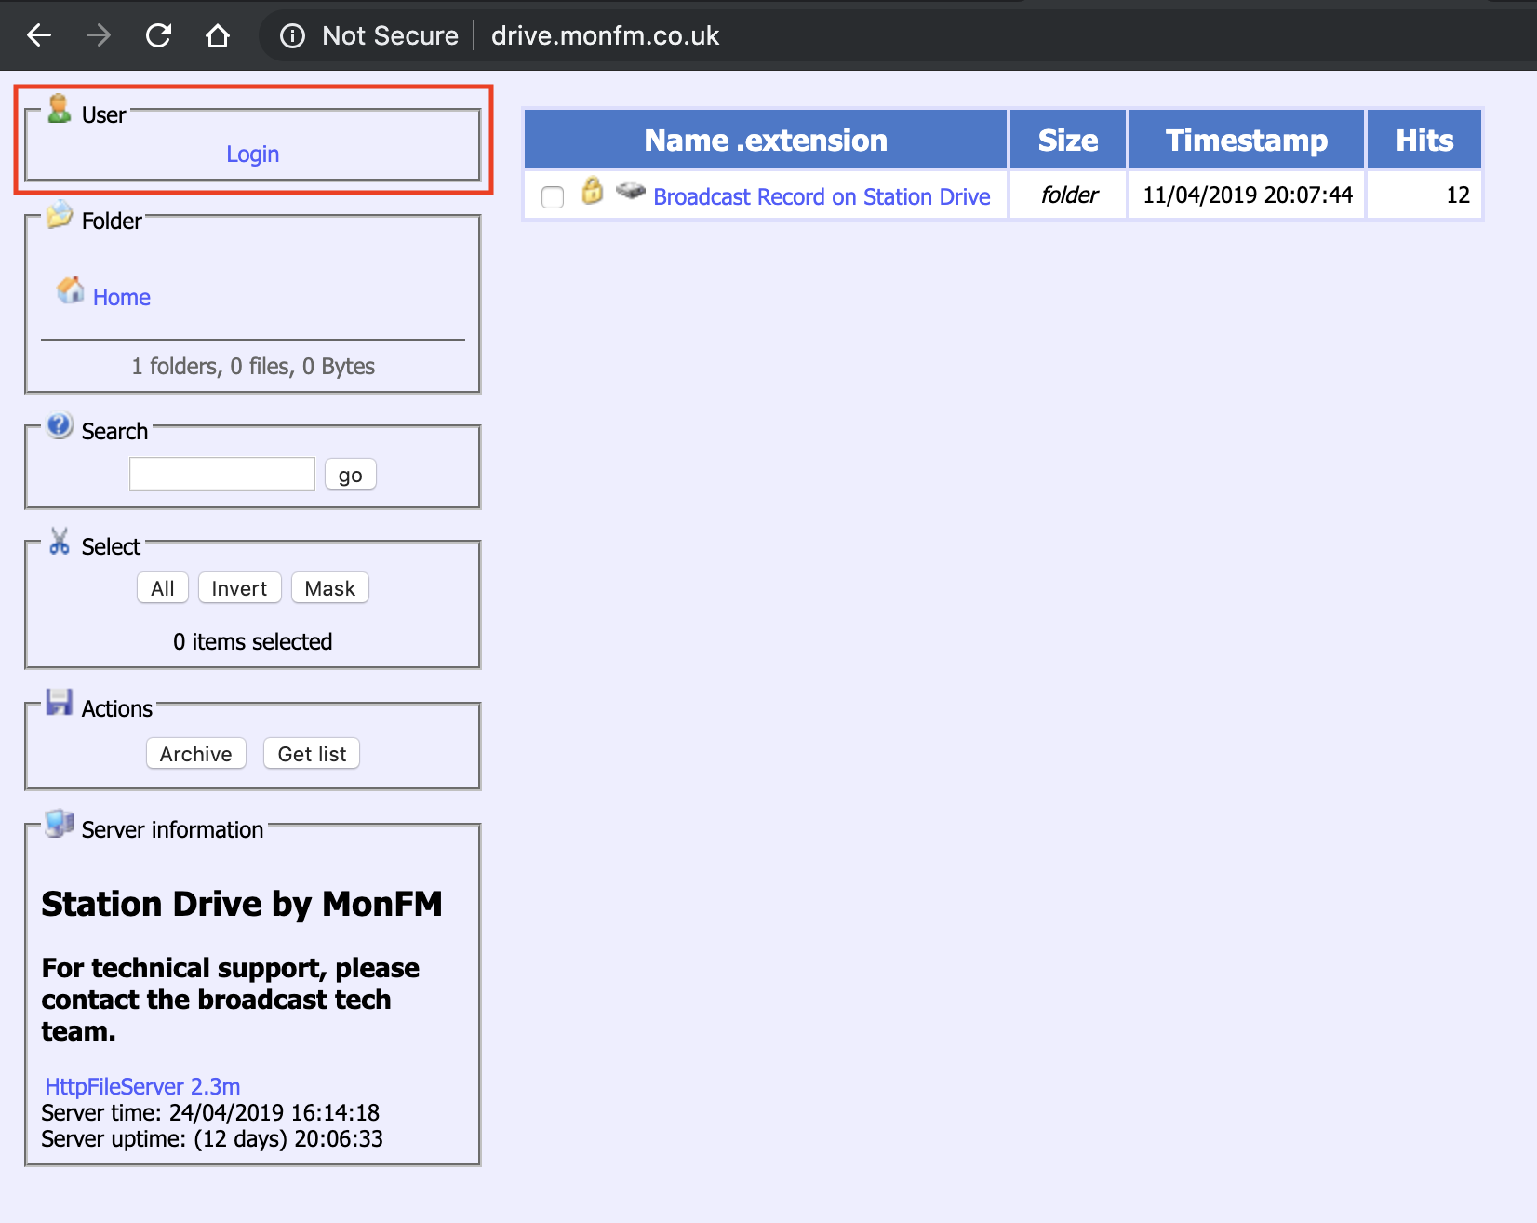Screen dimensions: 1537x1223
Task: Click the drive icon beside Broadcast Record
Action: pos(631,191)
